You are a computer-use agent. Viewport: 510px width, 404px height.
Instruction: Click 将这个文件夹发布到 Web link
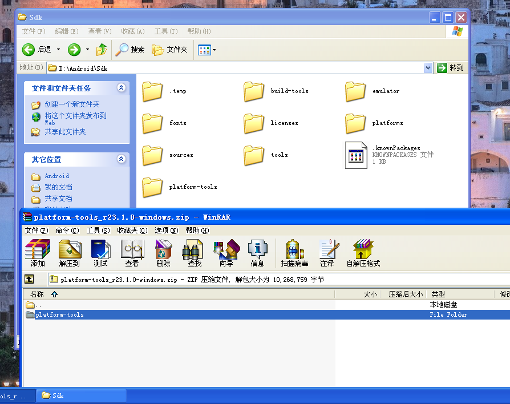[75, 119]
